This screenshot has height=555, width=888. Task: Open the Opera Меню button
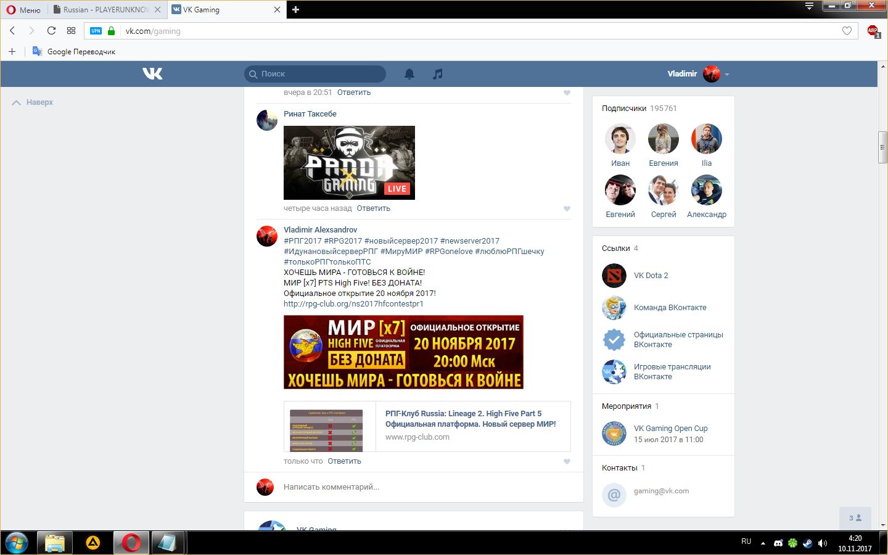tap(23, 9)
